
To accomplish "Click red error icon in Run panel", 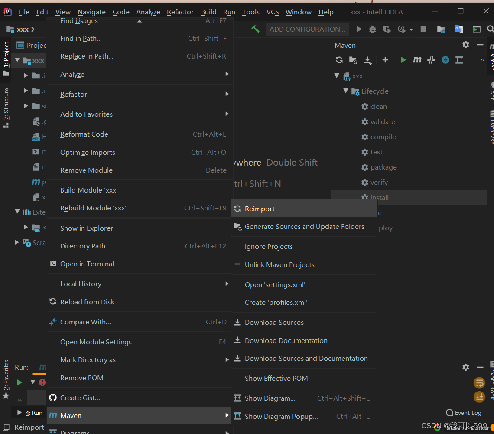I will pos(42,382).
